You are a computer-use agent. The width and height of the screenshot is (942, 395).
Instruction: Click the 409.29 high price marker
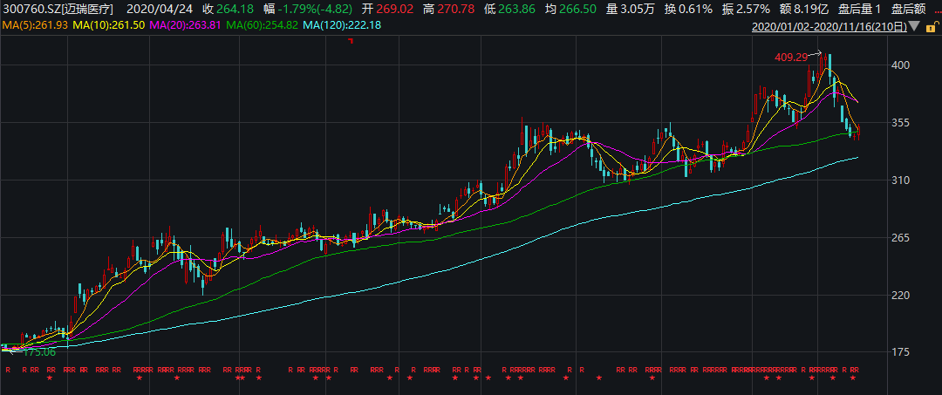coord(794,58)
